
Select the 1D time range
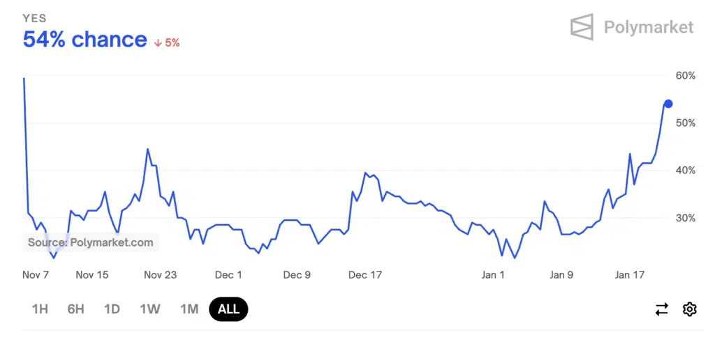(112, 309)
